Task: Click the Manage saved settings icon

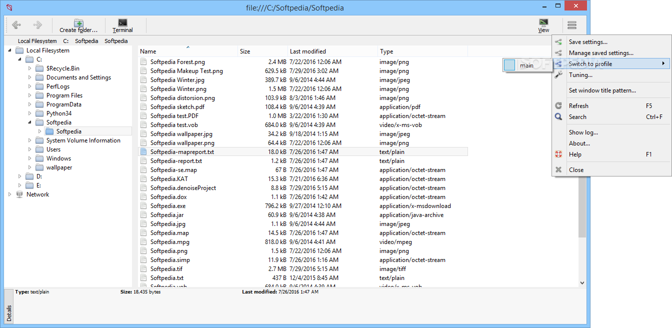Action: [558, 53]
